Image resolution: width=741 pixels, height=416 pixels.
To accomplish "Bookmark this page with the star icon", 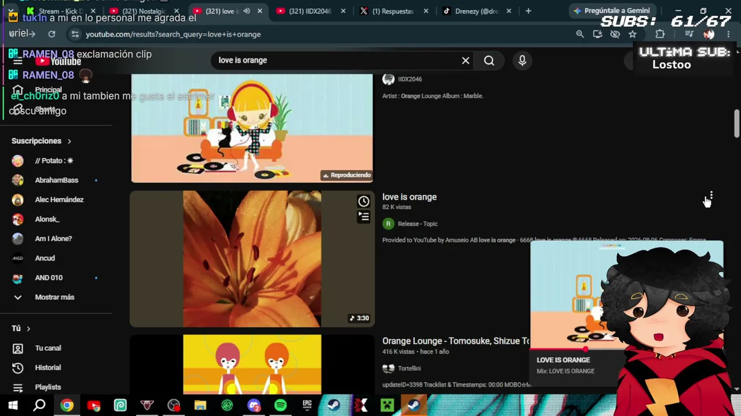I will click(x=633, y=34).
